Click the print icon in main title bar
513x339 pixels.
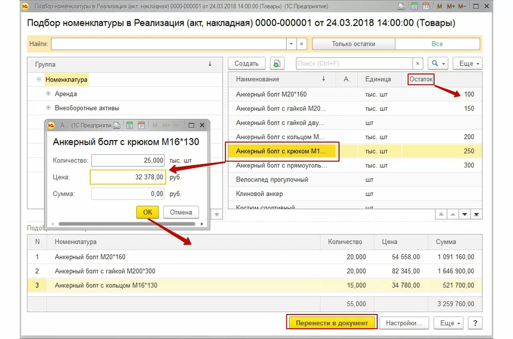click(x=401, y=6)
